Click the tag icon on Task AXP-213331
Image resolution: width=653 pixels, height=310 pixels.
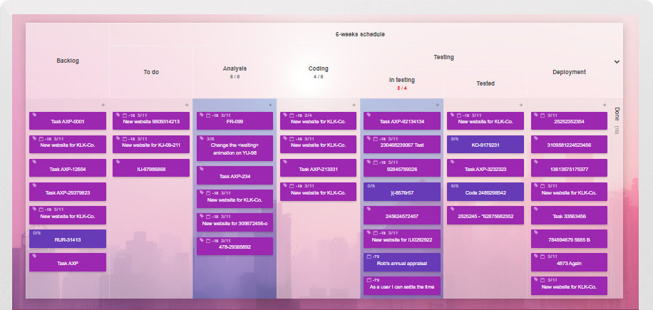(285, 162)
